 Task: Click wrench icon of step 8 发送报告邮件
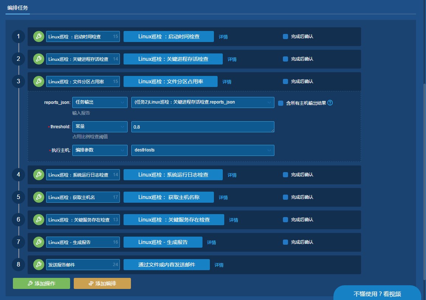point(39,264)
